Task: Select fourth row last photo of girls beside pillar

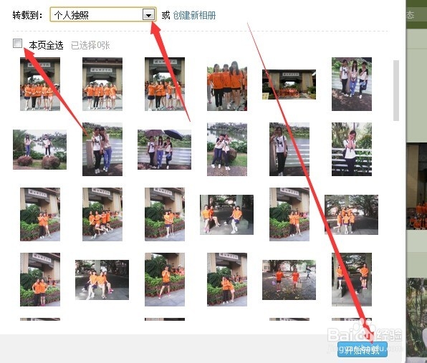Action: pos(352,280)
